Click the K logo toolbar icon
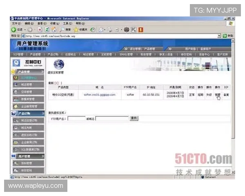This screenshot has width=245, height=196. [x=134, y=30]
